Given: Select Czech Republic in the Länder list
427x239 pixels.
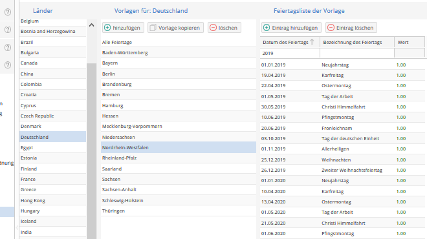Looking at the screenshot, I should [53, 116].
